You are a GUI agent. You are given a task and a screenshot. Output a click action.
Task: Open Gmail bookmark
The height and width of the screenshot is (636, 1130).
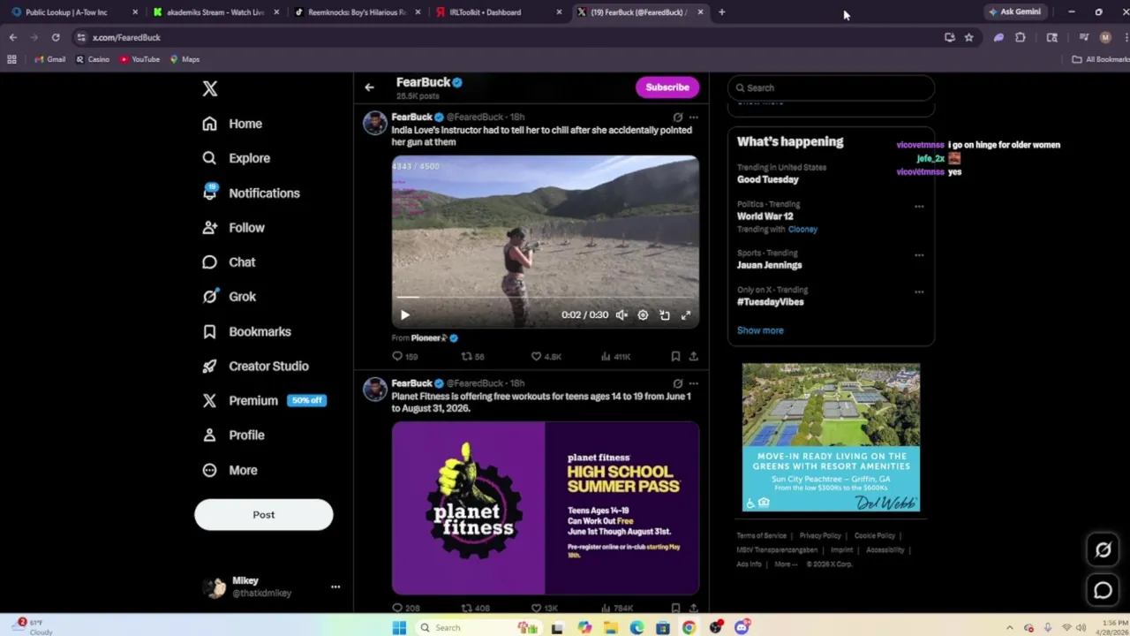coord(49,59)
